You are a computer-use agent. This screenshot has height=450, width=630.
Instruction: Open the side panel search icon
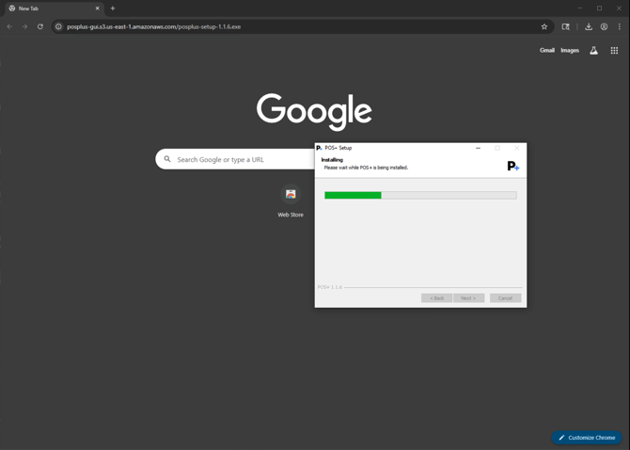pyautogui.click(x=565, y=26)
